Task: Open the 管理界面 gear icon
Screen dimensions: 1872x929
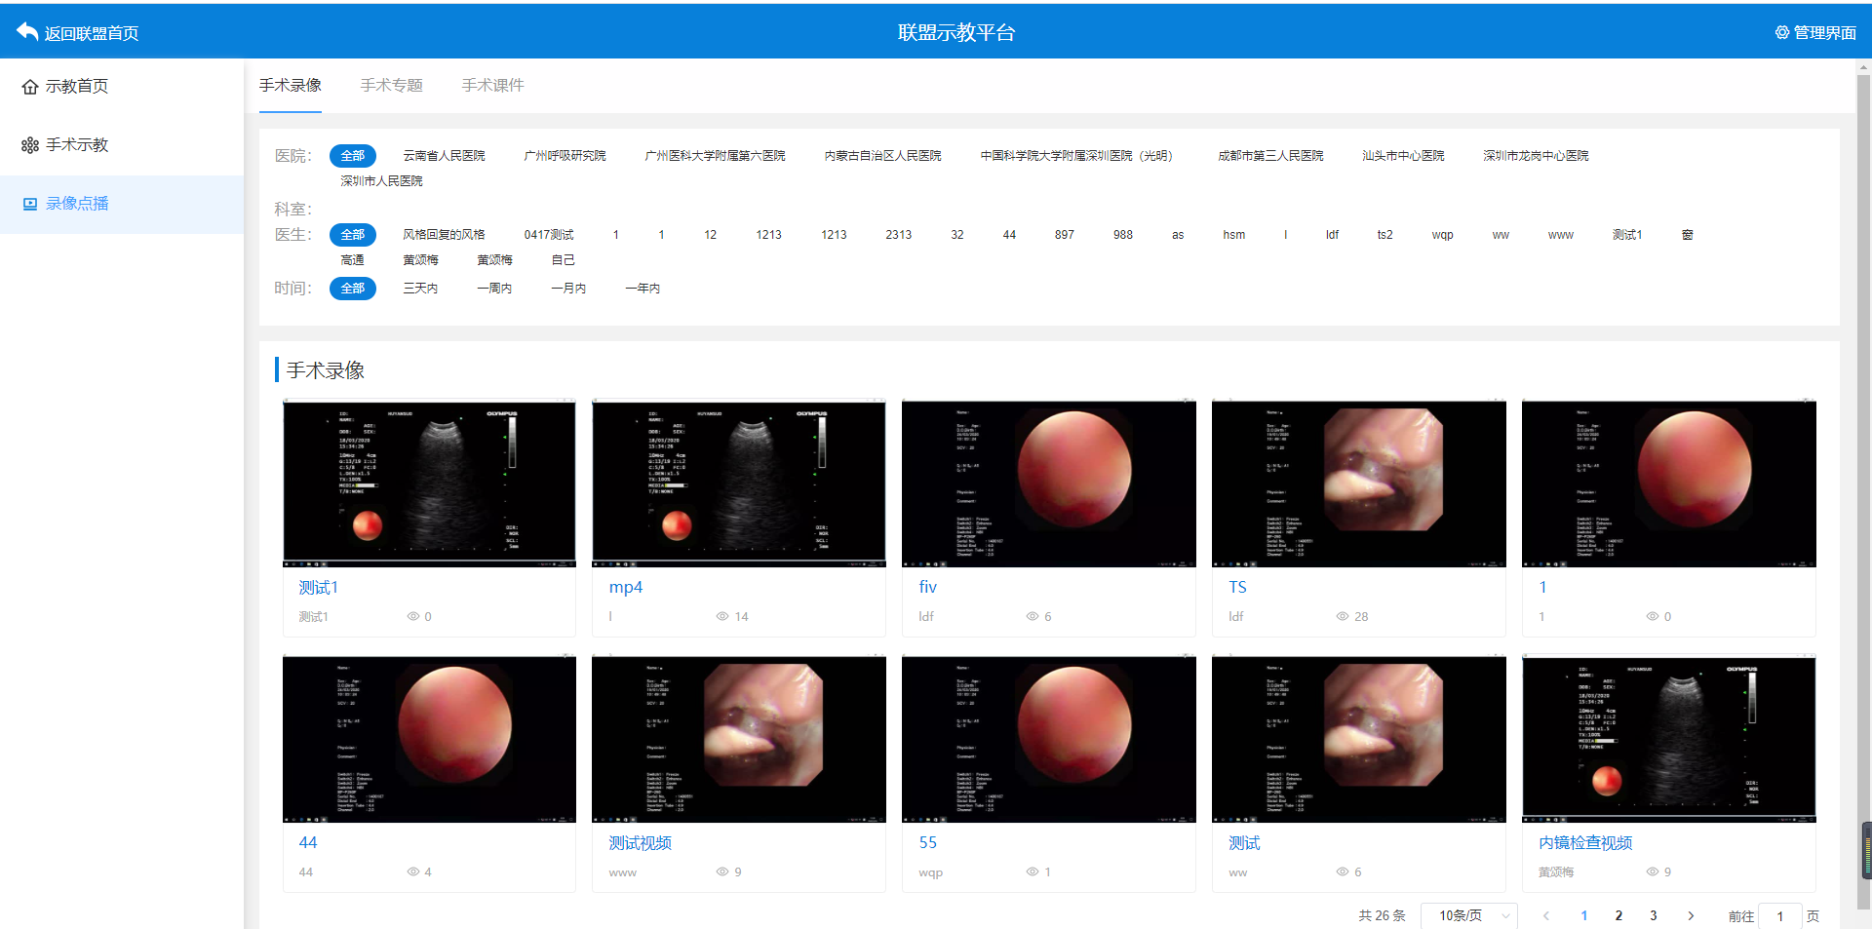Action: [1781, 32]
